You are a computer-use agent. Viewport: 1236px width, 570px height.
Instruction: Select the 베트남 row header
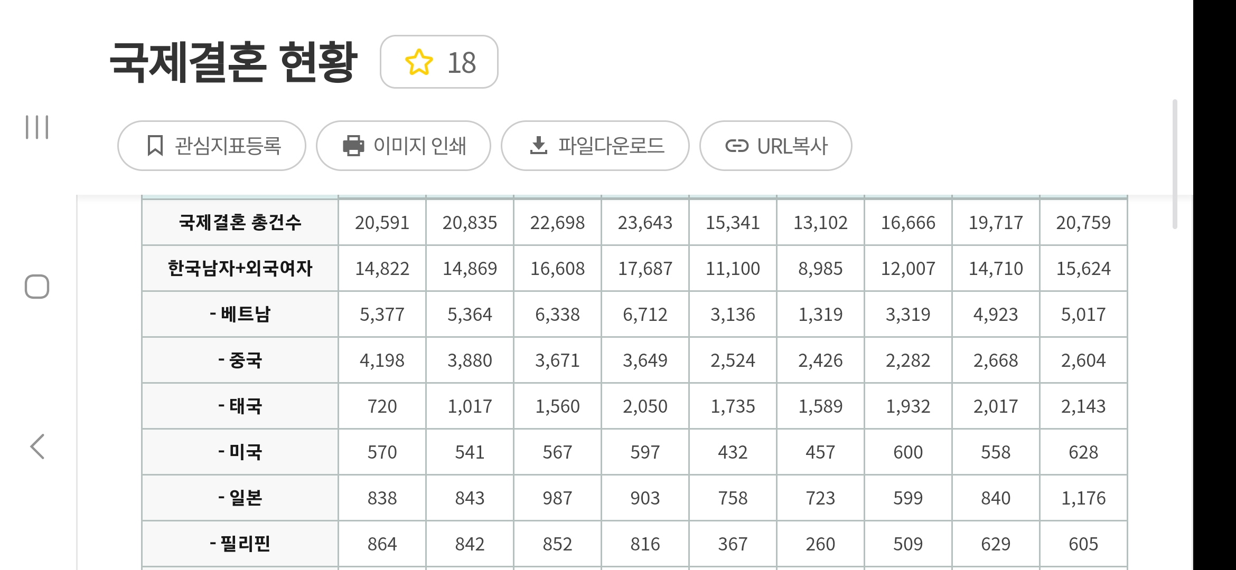coord(240,315)
